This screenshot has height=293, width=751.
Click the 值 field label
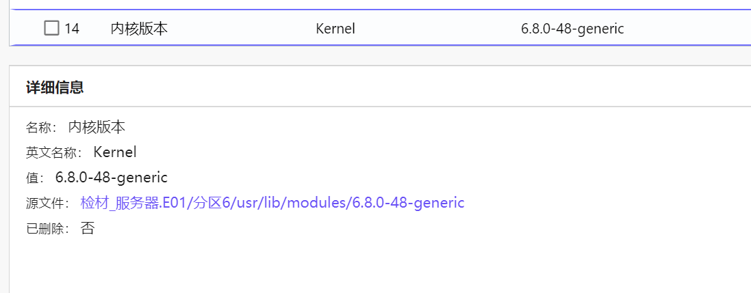coord(34,178)
